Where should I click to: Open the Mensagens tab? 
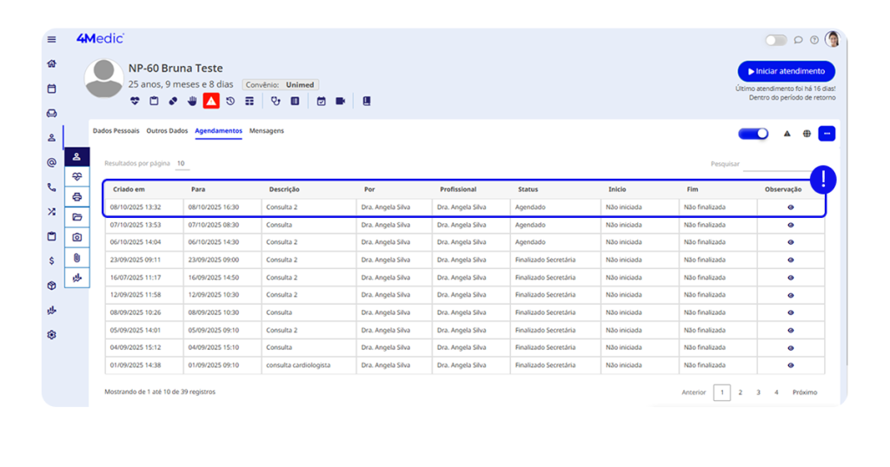(x=266, y=131)
